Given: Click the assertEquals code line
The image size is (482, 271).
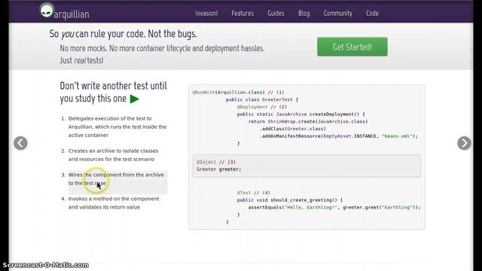Looking at the screenshot, I should tap(334, 208).
